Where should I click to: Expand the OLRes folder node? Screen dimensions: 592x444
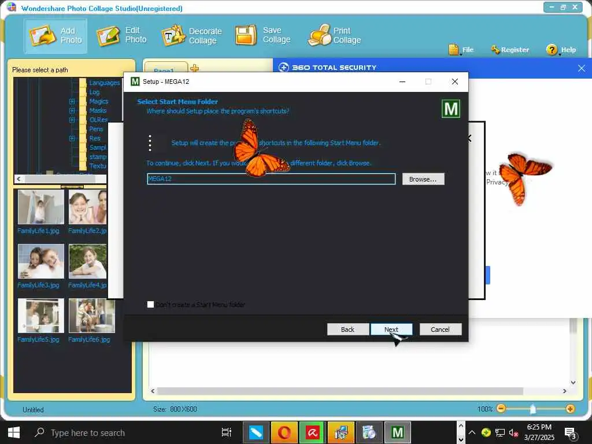coord(72,120)
